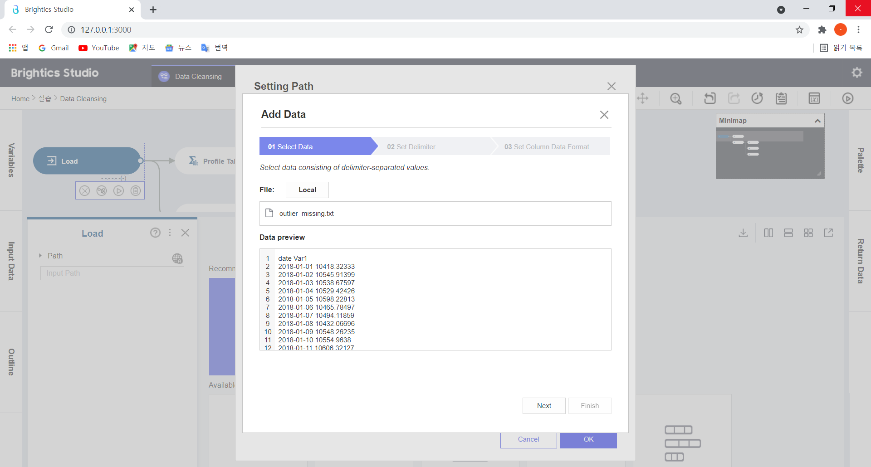Open the YouTube bookmark

click(x=99, y=48)
